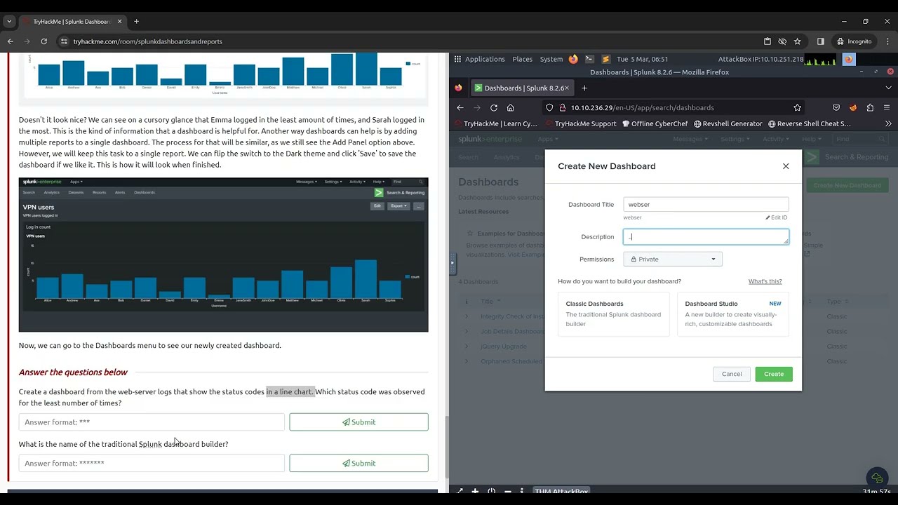
Task: Select the Classic Dashboards builder option
Action: [614, 314]
